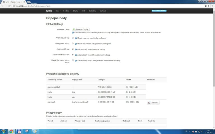The image size is (215, 134).
Task: Expand the Statistiky dropdown menu
Action: click(93, 11)
